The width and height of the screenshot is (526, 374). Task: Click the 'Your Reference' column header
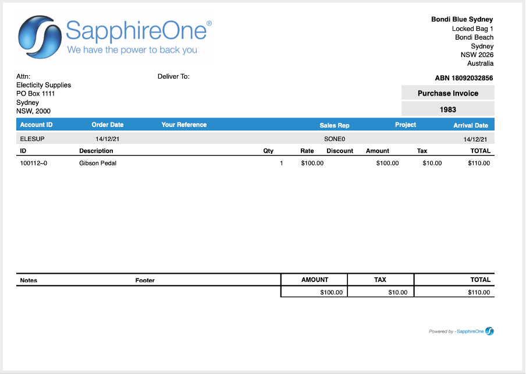[184, 125]
